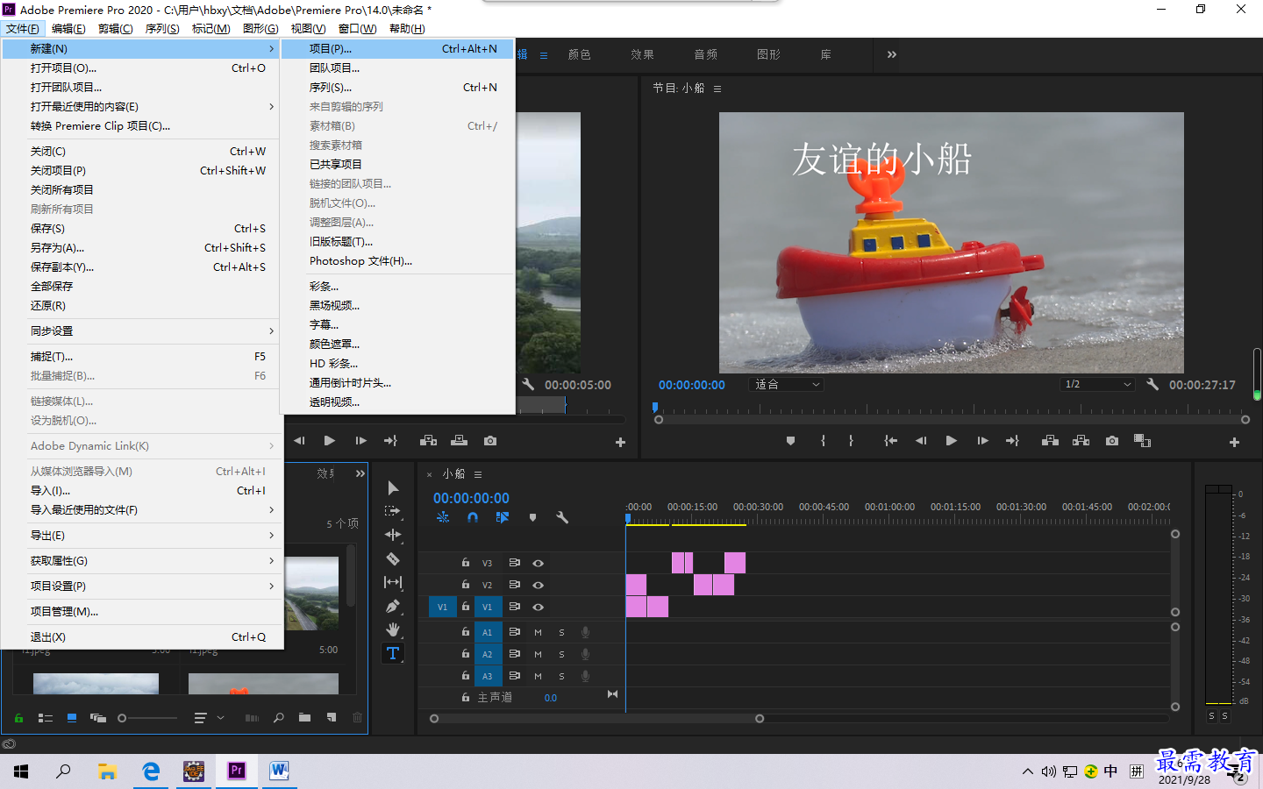Viewport: 1263px width, 789px height.
Task: Step forward one frame in Program monitor
Action: click(982, 441)
